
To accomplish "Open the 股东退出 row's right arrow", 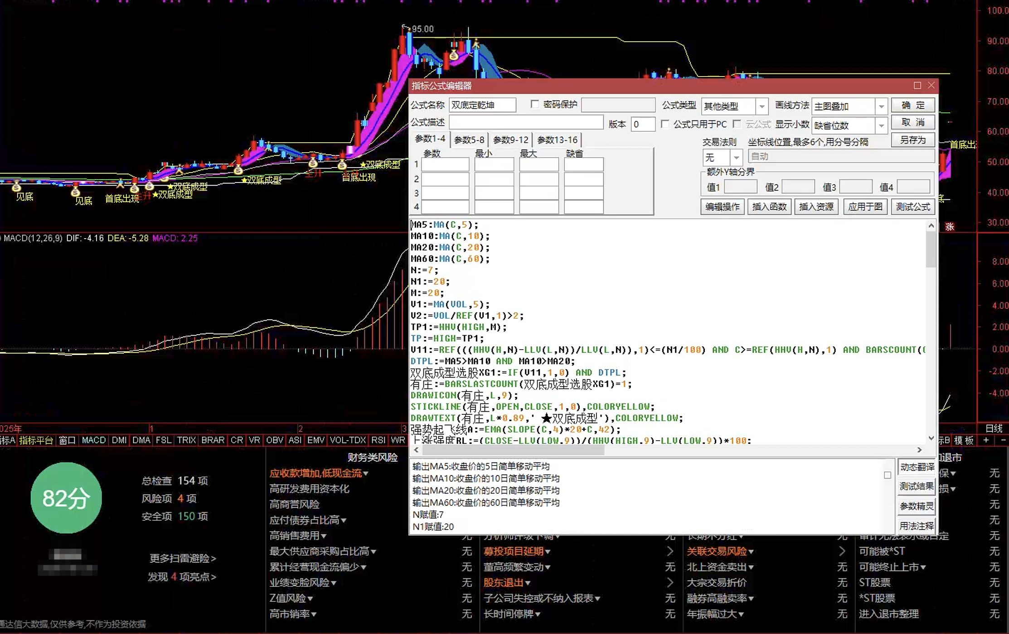I will pyautogui.click(x=670, y=582).
